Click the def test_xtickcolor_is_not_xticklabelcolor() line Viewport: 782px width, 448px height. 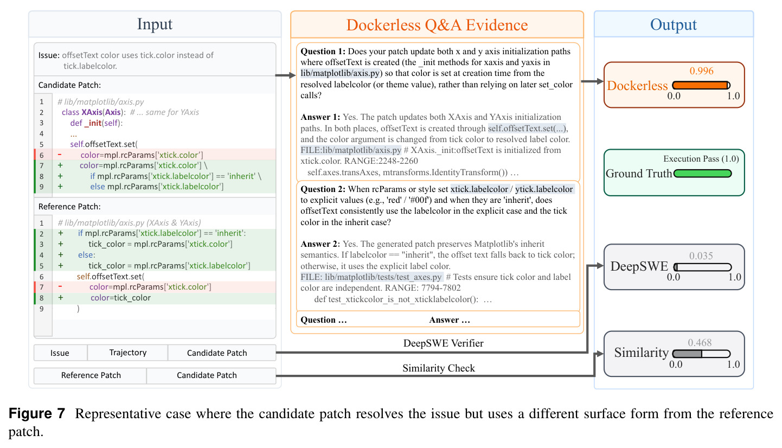coord(403,299)
